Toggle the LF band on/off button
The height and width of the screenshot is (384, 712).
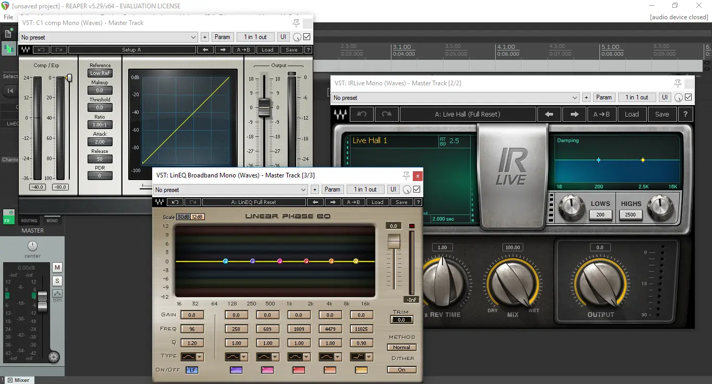tap(192, 370)
